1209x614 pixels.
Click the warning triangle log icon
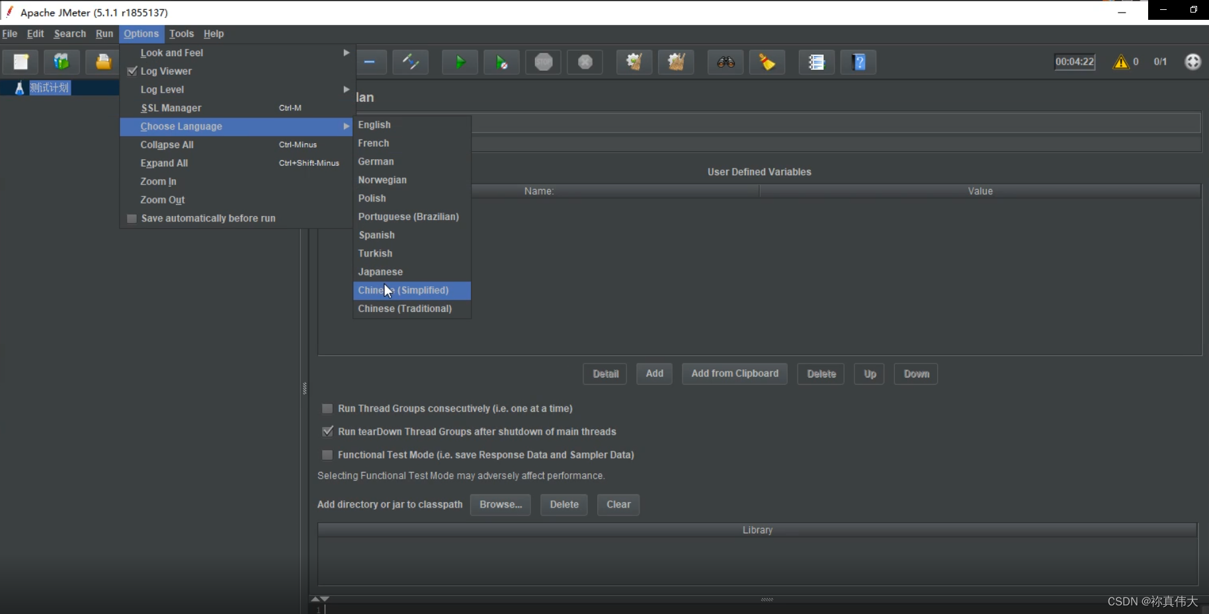point(1120,61)
